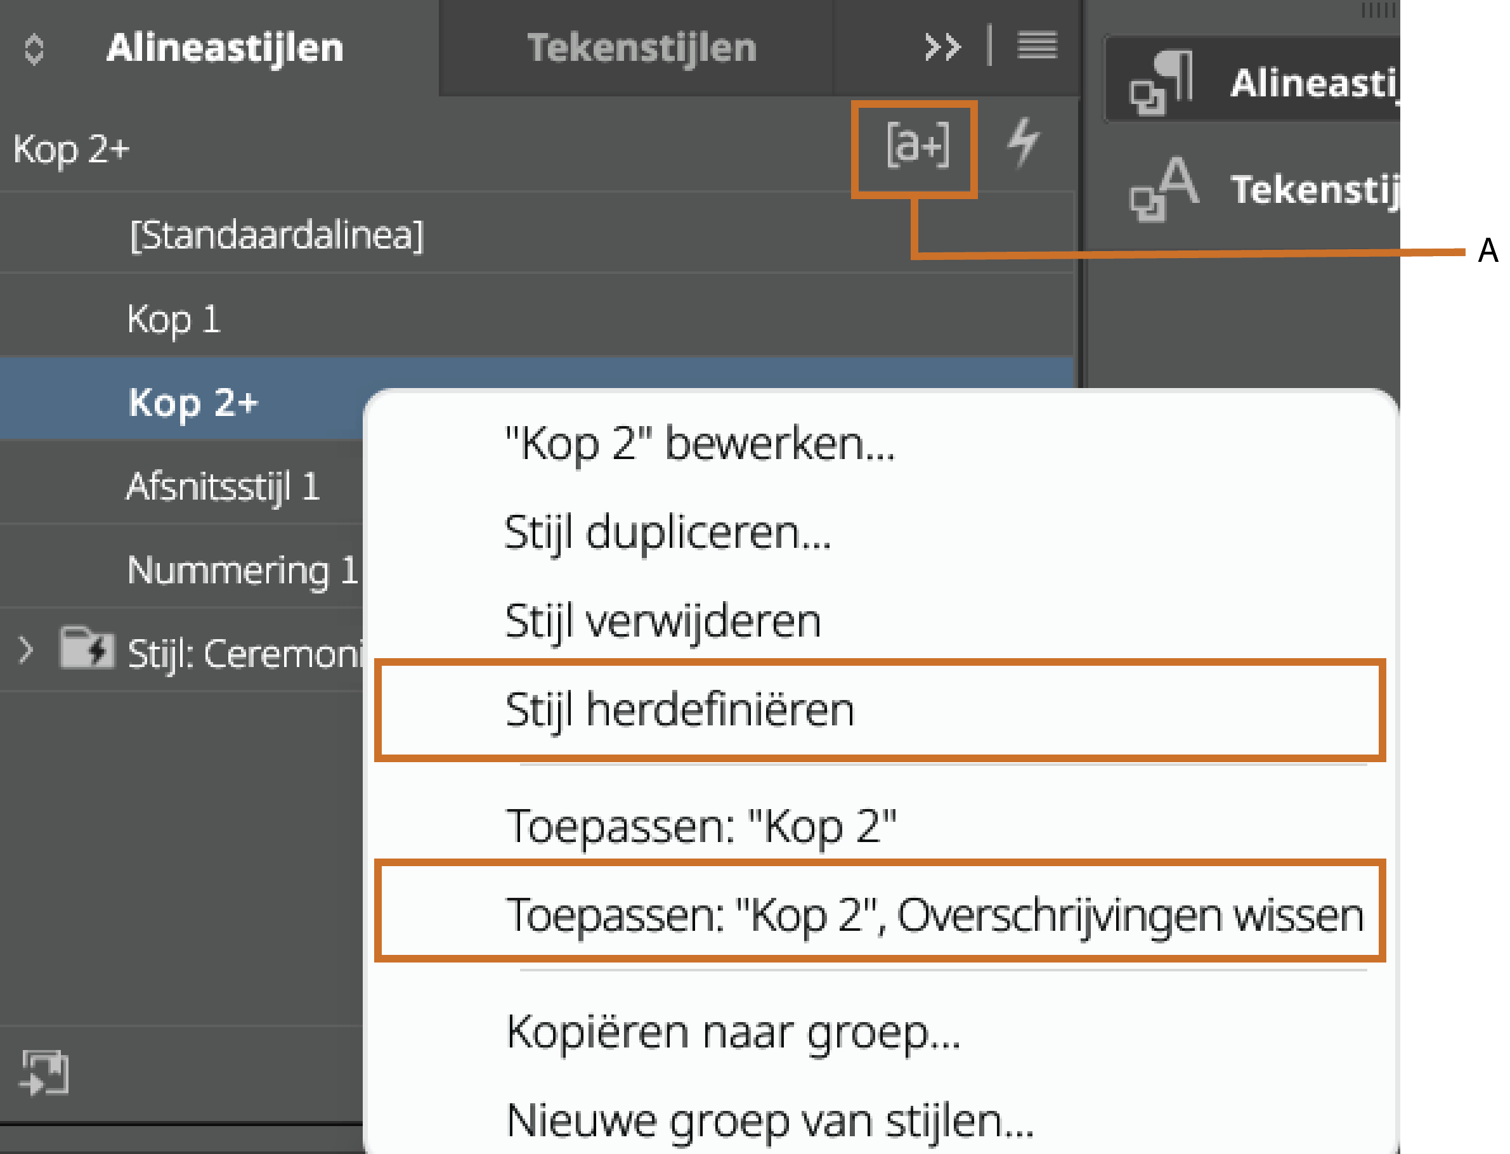Click the Quick Apply lightning bolt icon
This screenshot has width=1510, height=1154.
[1022, 142]
